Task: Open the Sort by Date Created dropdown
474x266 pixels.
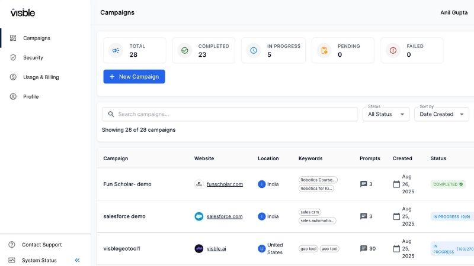Action: pyautogui.click(x=441, y=114)
